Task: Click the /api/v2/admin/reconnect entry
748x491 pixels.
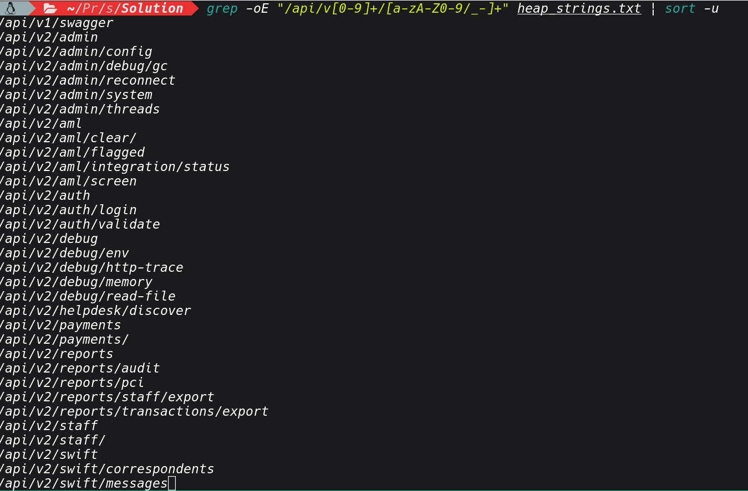Action: (x=87, y=80)
